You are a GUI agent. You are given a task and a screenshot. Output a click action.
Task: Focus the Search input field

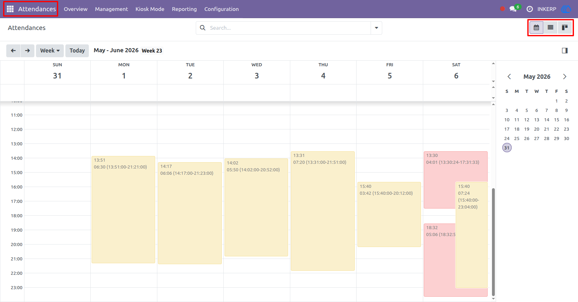[x=289, y=28]
